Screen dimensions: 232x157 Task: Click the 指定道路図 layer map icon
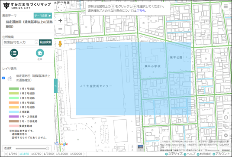(x=10, y=78)
